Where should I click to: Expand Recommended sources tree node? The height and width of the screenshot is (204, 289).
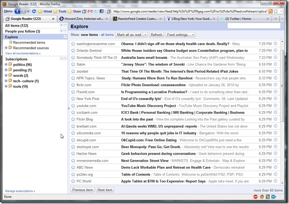coord(6,48)
